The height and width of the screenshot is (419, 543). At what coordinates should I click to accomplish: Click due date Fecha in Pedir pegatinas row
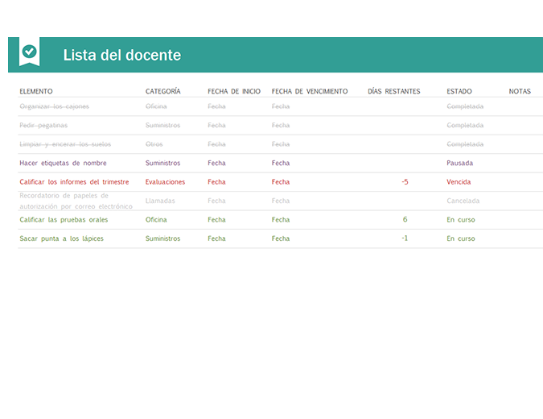pos(281,125)
